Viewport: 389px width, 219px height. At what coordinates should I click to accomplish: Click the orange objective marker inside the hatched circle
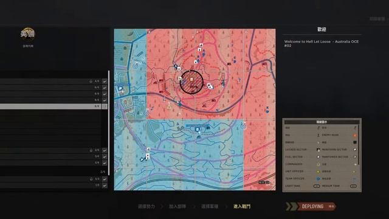click(191, 79)
